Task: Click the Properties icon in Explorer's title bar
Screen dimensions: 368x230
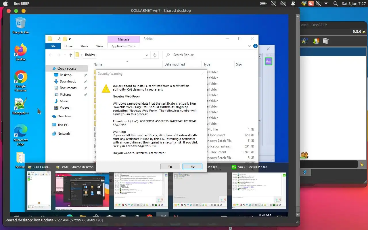Action: tap(59, 39)
